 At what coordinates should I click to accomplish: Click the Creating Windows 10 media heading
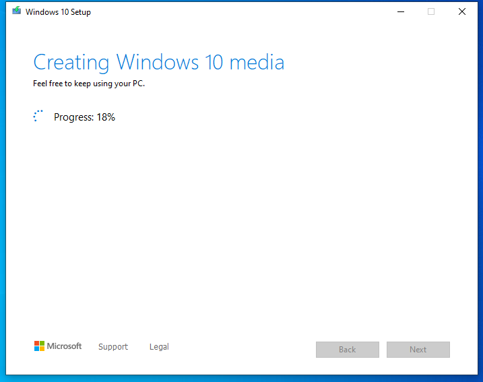(x=158, y=63)
